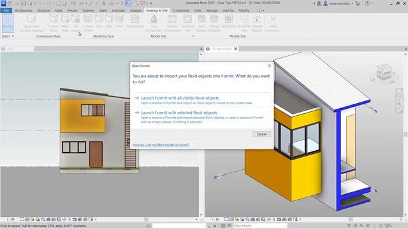Switch to the Architecture ribbon tab
This screenshot has height=229, width=408.
[24, 10]
